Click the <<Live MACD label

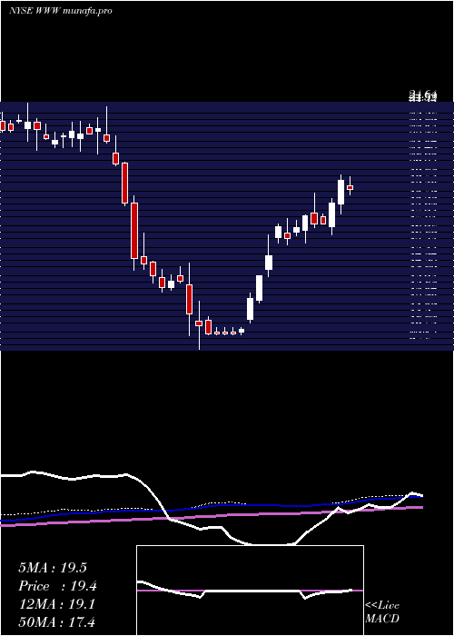point(382,611)
